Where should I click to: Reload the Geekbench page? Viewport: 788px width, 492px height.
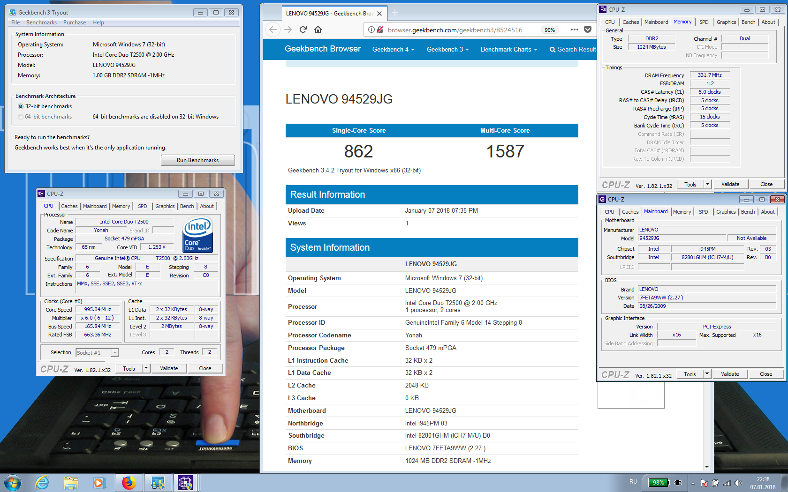(303, 30)
